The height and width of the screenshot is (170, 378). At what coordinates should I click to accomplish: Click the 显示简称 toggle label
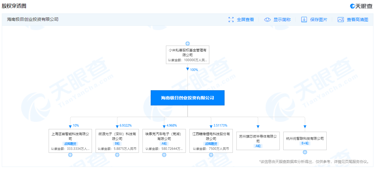coord(282,20)
